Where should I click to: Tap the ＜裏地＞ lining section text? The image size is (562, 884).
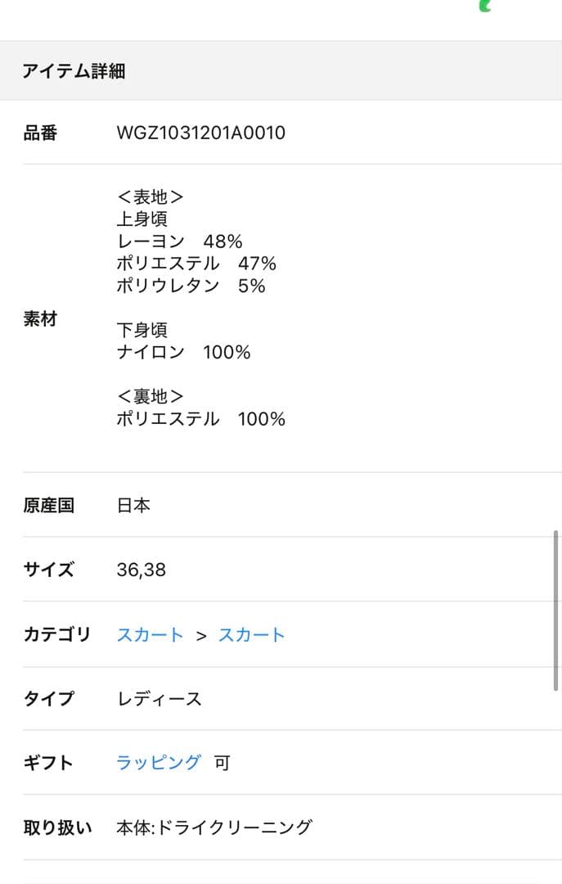pos(153,396)
